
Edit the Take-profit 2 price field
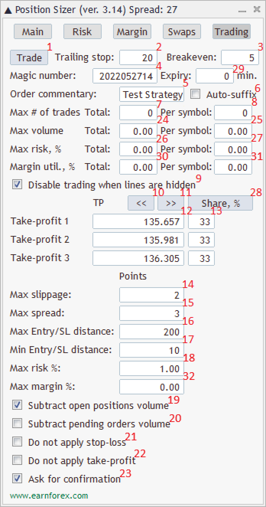138,240
